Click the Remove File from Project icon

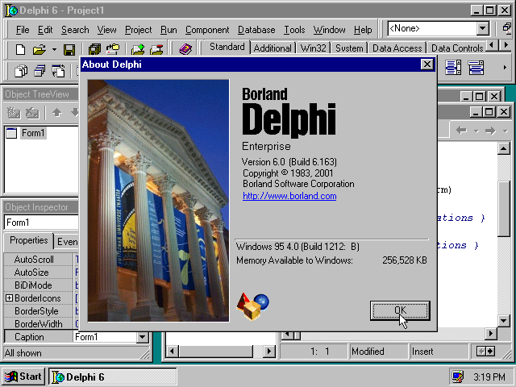pyautogui.click(x=156, y=50)
